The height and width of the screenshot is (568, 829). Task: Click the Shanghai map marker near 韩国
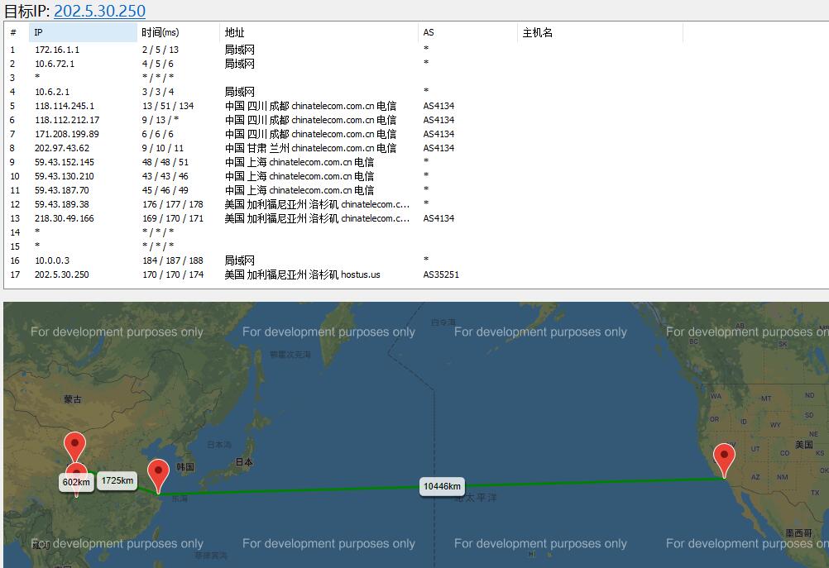158,475
